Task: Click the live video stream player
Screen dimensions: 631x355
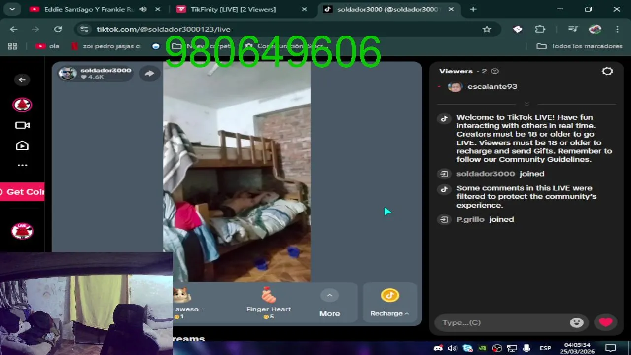Action: (237, 172)
